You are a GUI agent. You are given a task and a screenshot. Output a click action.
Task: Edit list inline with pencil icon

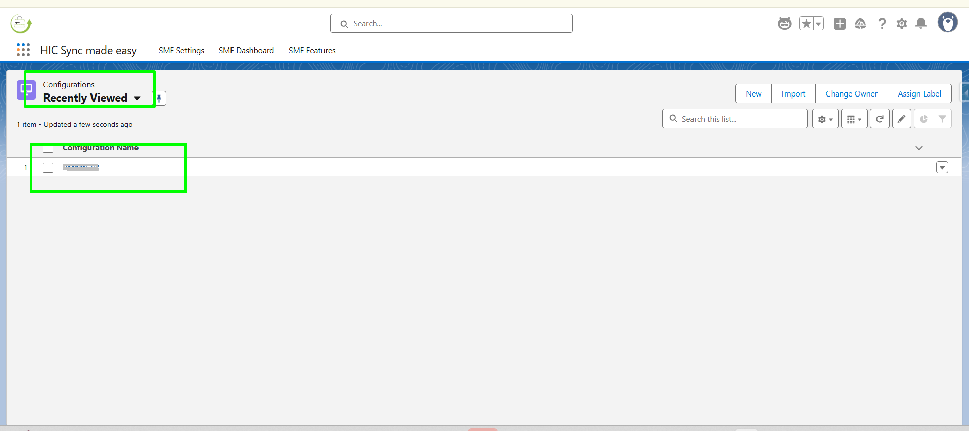(902, 119)
